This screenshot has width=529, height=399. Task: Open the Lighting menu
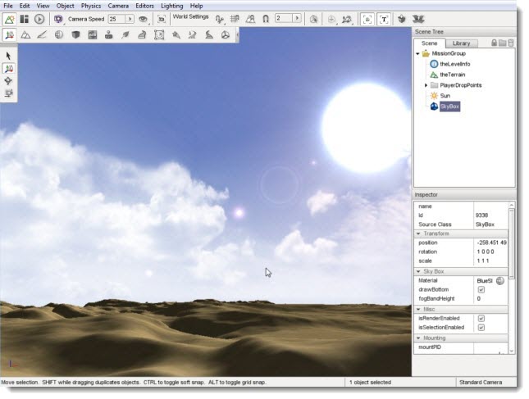pos(172,6)
